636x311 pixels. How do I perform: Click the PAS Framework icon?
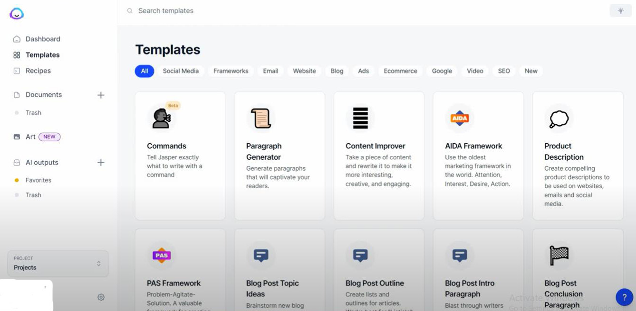pyautogui.click(x=162, y=256)
